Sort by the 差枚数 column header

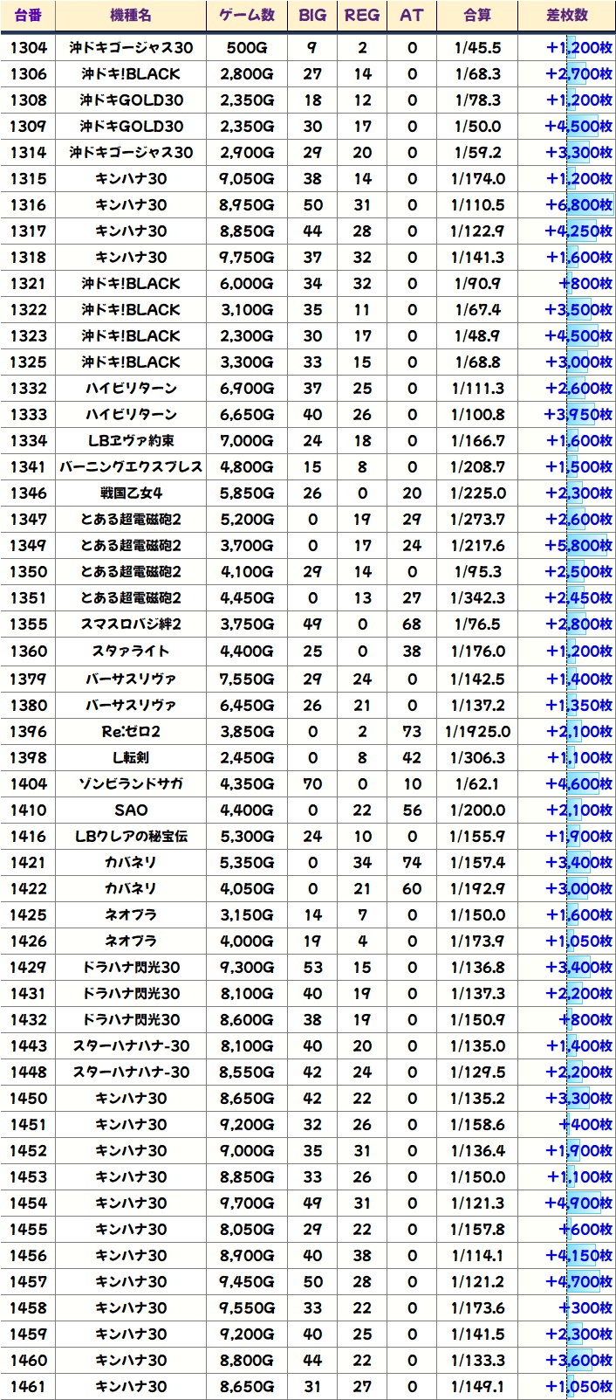pos(567,16)
